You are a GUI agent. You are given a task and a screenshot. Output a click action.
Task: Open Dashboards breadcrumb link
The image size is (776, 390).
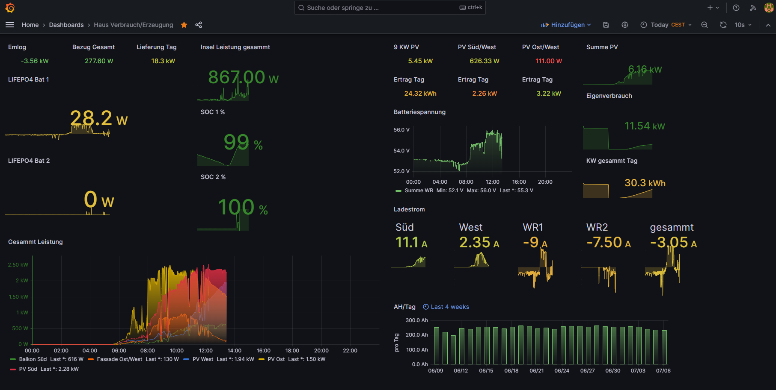pyautogui.click(x=66, y=25)
